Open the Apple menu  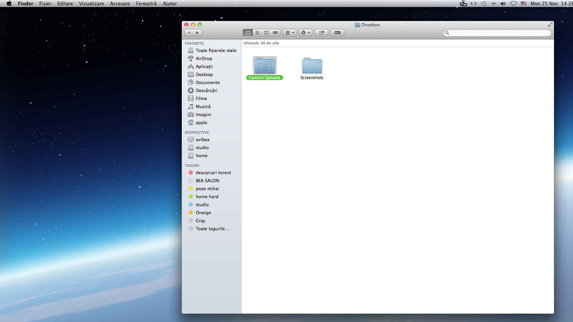click(x=9, y=4)
